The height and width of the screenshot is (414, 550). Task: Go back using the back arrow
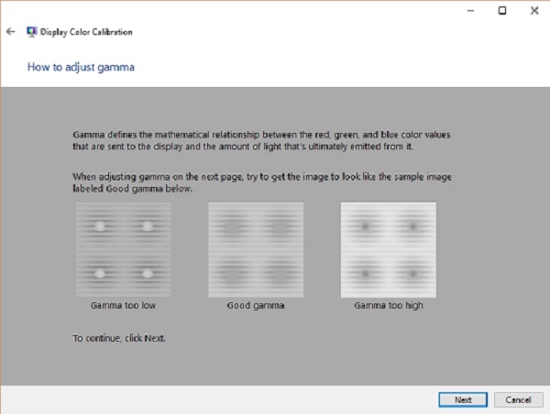click(x=10, y=31)
